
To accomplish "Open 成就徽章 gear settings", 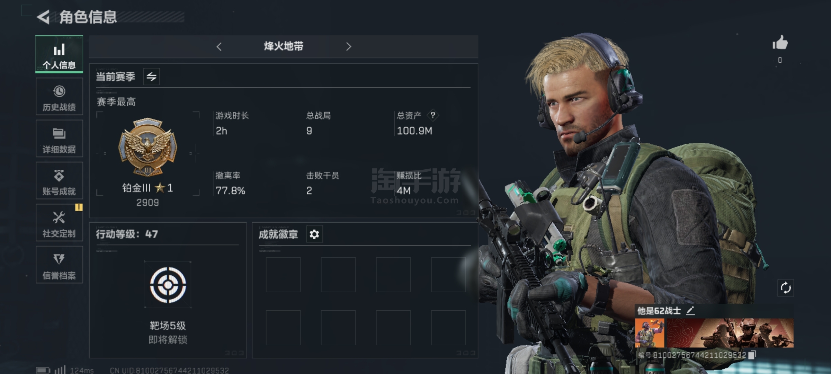I will 314,234.
